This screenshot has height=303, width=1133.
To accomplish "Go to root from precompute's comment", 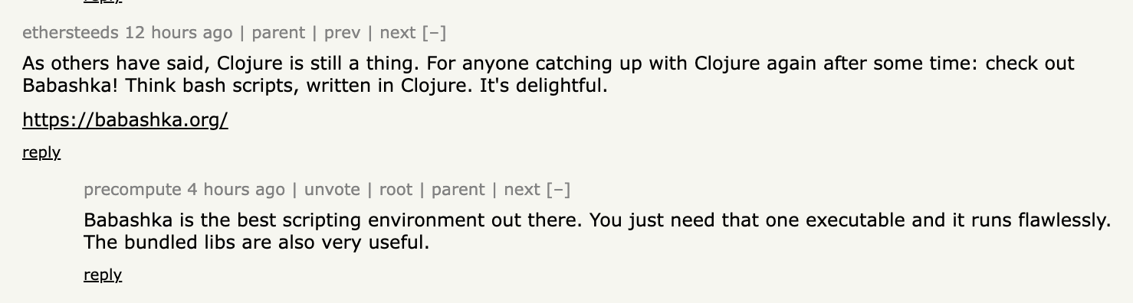I will [x=396, y=190].
